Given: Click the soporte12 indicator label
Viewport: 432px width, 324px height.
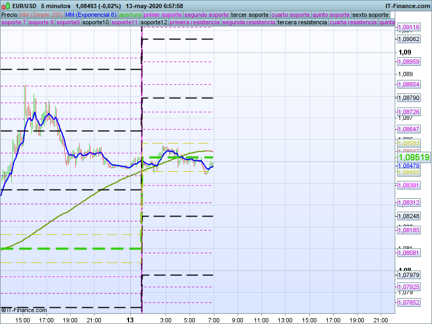Looking at the screenshot, I should (154, 23).
